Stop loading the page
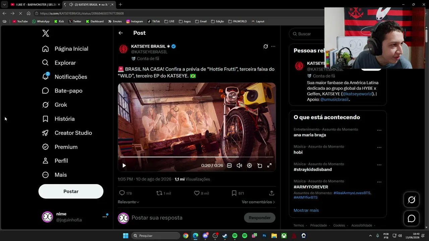 click(20, 13)
